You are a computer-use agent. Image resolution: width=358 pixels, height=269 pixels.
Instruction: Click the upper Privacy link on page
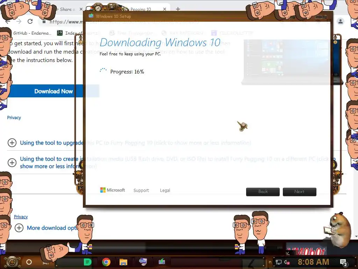click(x=14, y=118)
